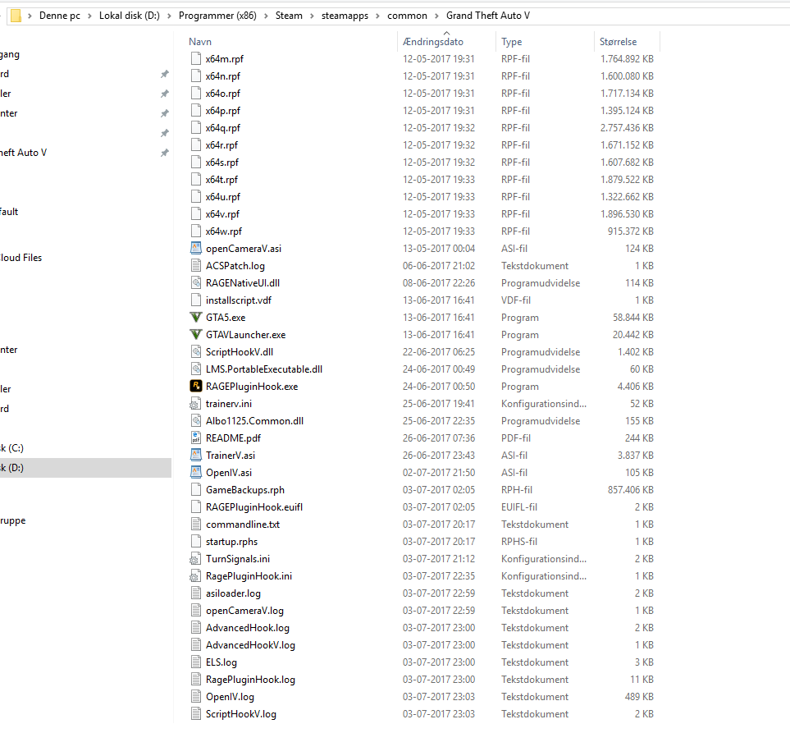Select the RAGEPluginHook.exe Rockstar icon

click(196, 386)
